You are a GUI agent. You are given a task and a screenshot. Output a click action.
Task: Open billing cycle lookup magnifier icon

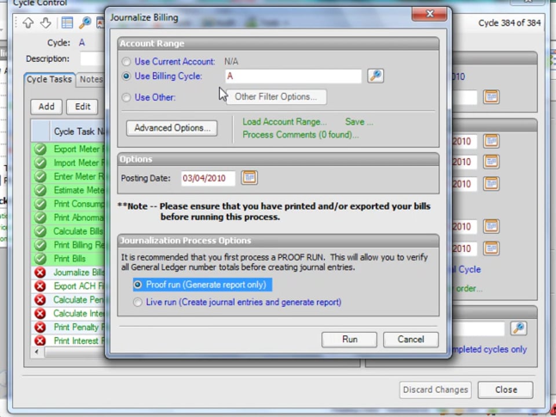point(375,76)
